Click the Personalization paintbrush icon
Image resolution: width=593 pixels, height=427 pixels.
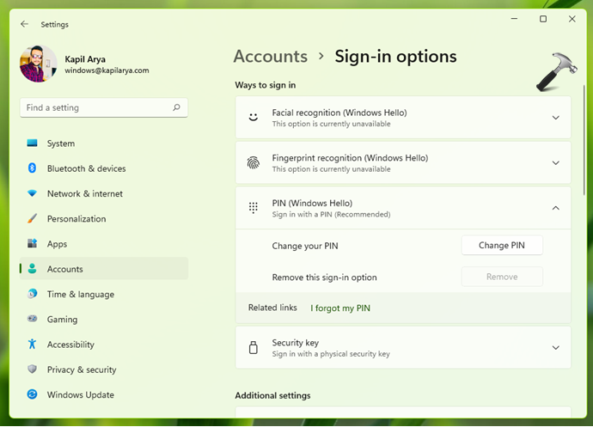pos(33,218)
